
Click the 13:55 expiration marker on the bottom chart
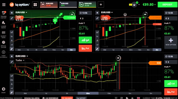click(116, 90)
